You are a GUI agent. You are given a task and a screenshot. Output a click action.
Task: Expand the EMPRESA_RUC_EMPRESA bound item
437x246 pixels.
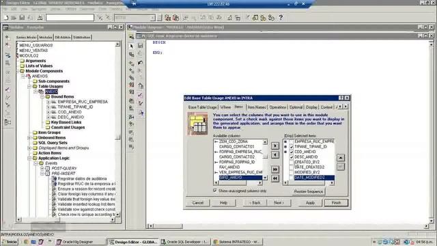48,102
